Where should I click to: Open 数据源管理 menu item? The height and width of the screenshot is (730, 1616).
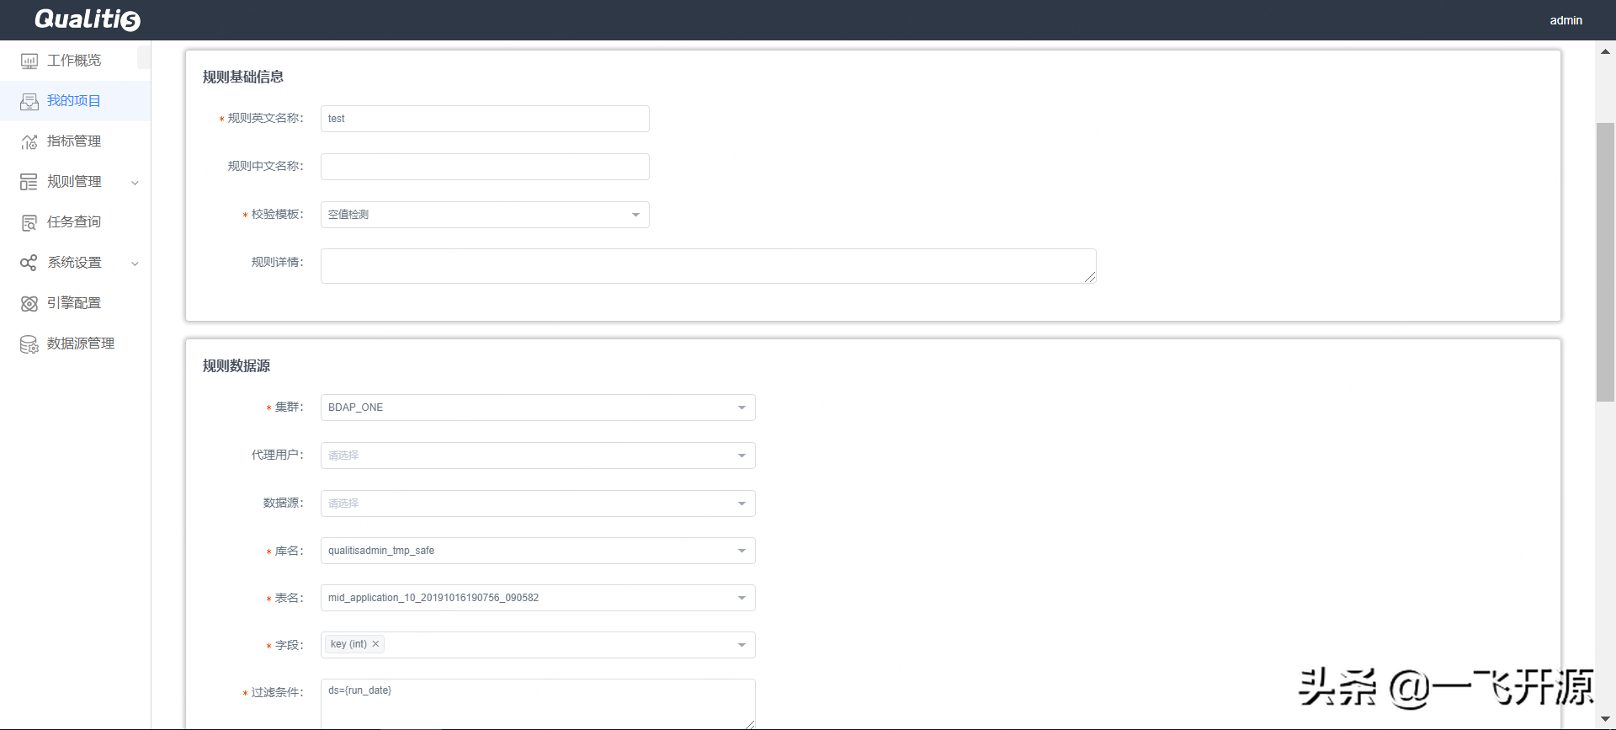pyautogui.click(x=75, y=344)
